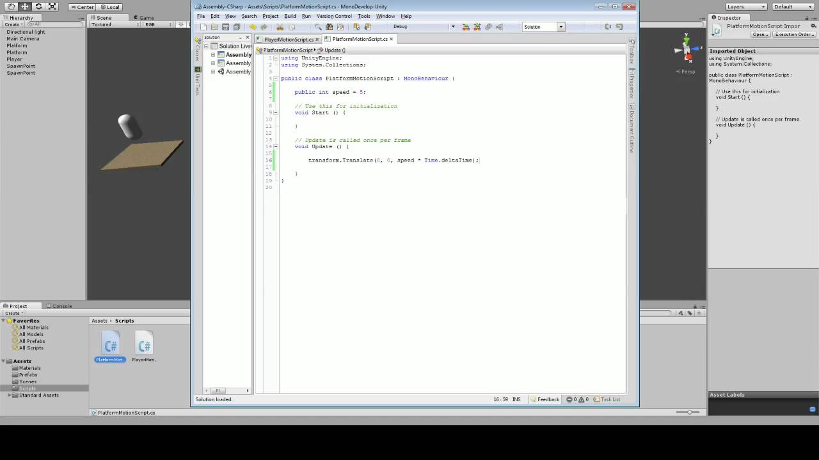Open the Hierarchy Create dropdown
This screenshot has width=819, height=460.
tap(13, 24)
